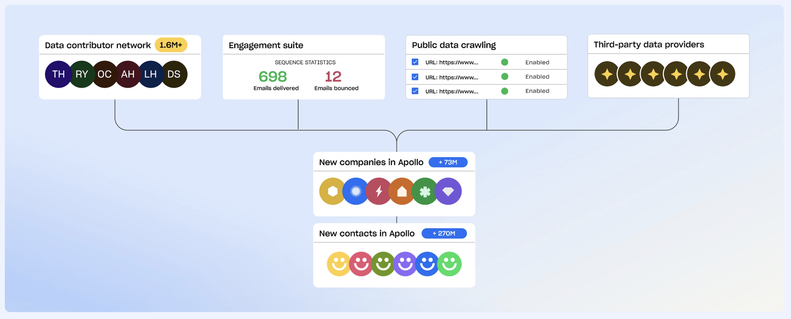Screen dimensions: 791x319
Task: Click the green asterisk company icon
Action: (425, 191)
